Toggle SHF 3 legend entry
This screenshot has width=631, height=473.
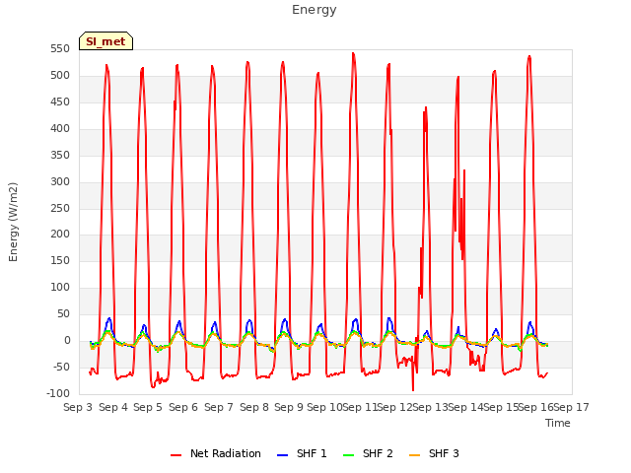coord(434,453)
